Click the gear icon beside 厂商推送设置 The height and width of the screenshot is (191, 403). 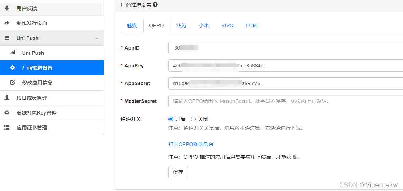tap(12, 67)
